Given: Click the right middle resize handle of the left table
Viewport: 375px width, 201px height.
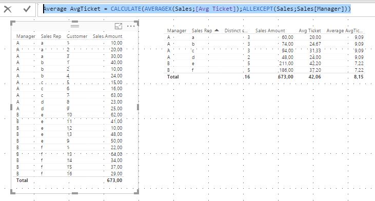Looking at the screenshot, I should coord(138,107).
